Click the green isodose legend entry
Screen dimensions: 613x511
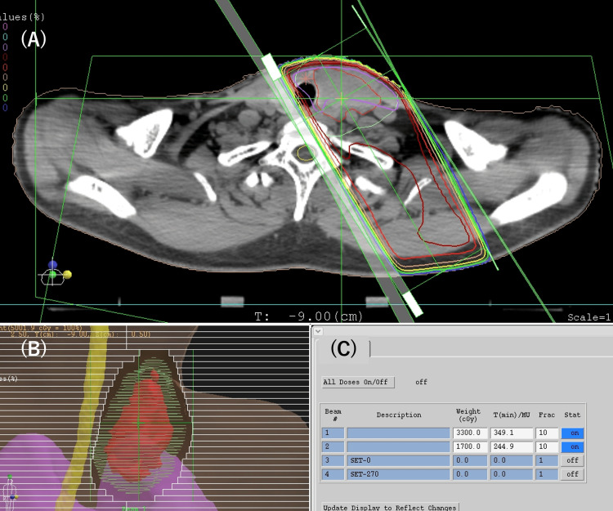(x=5, y=97)
